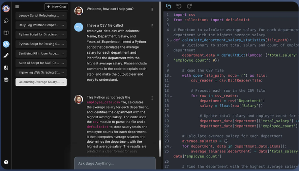Open Improving Web Scraping chat

pos(41,73)
